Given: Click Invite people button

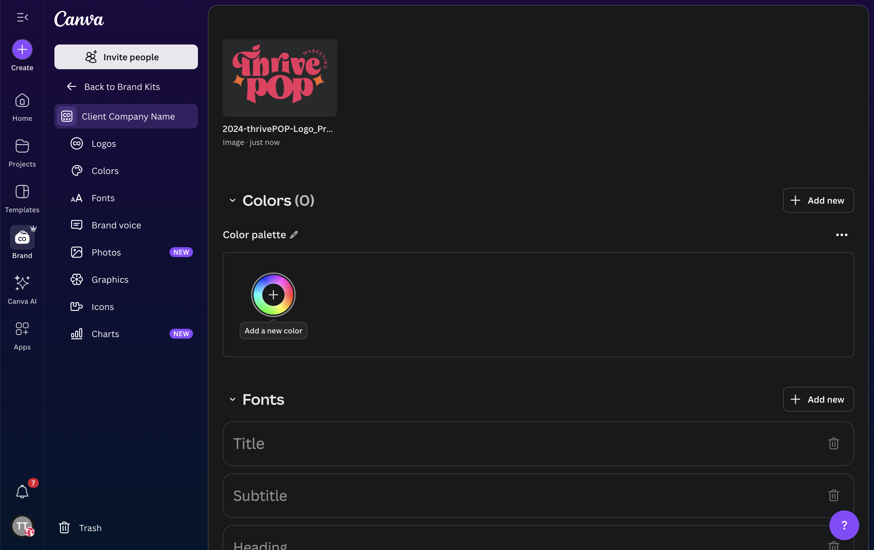Looking at the screenshot, I should click(x=126, y=57).
